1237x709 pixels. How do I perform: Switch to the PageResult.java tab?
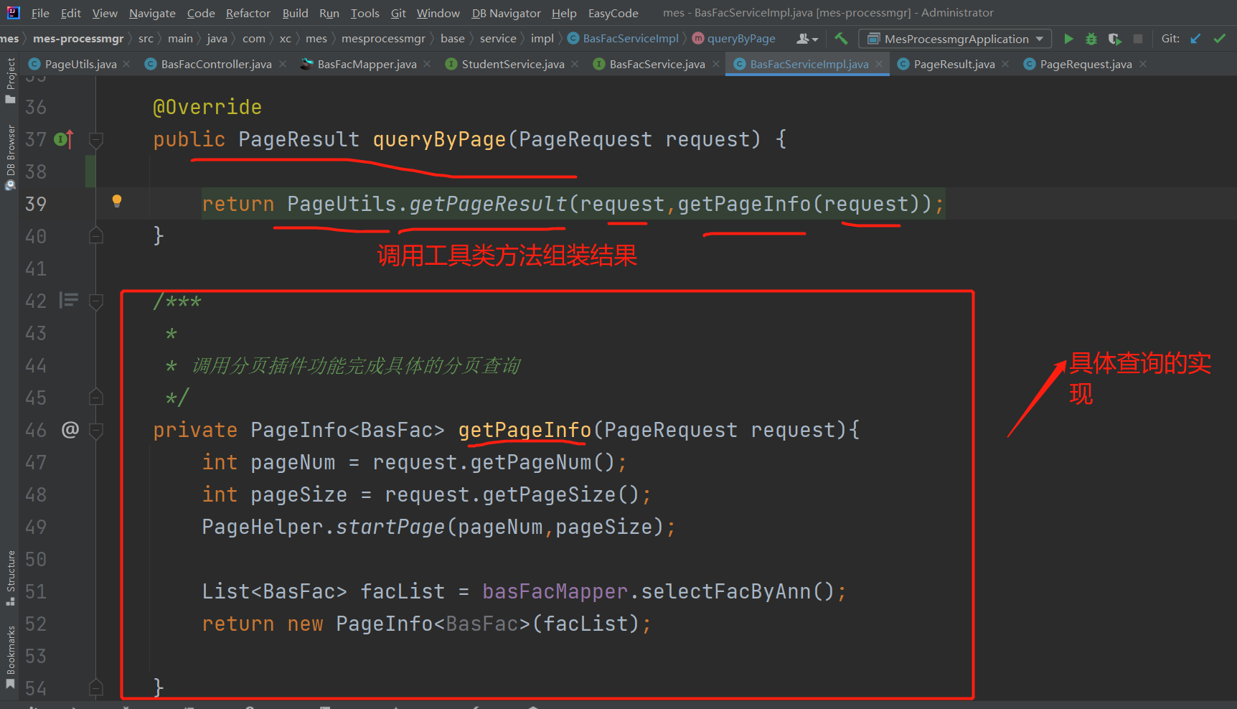pyautogui.click(x=954, y=64)
